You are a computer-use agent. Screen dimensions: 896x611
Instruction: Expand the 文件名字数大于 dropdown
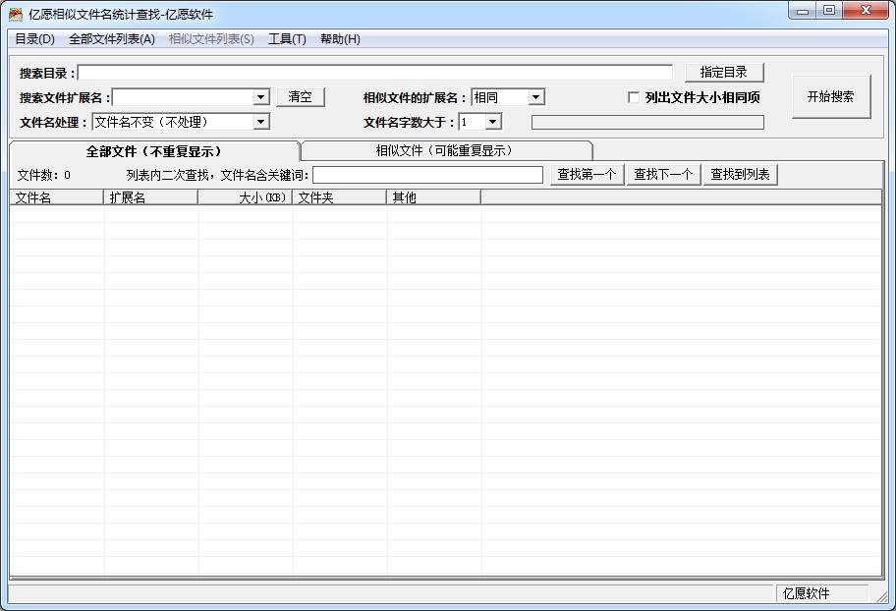(493, 122)
